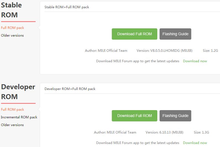Image resolution: width=220 pixels, height=147 pixels.
Task: Click the Developer ROM heading
Action: (18, 92)
